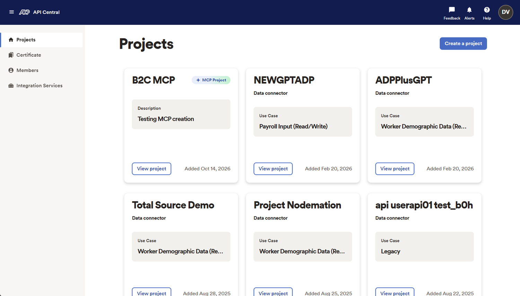520x296 pixels.
Task: Click the ADP logo in header
Action: point(24,12)
